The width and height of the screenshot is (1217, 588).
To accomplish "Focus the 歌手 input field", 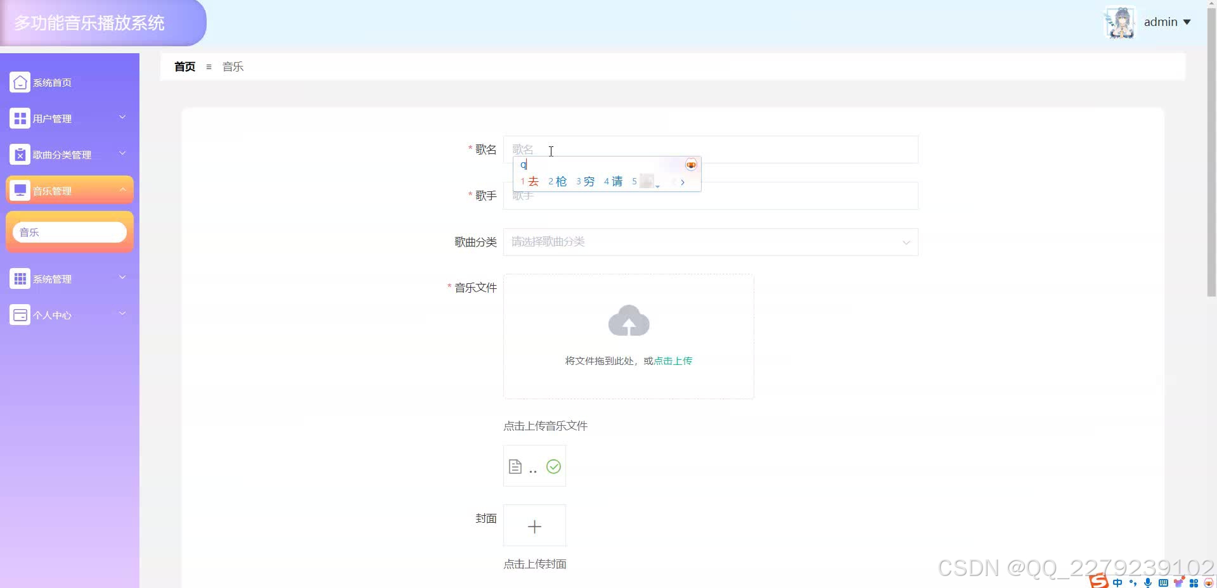I will pyautogui.click(x=711, y=196).
